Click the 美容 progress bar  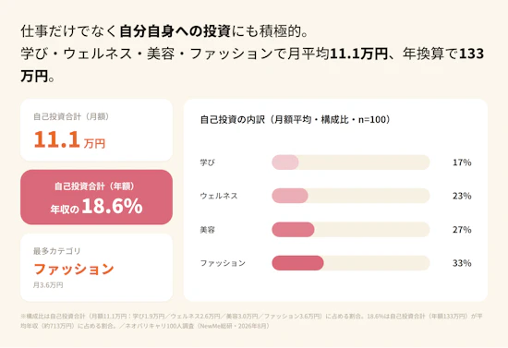pyautogui.click(x=351, y=230)
